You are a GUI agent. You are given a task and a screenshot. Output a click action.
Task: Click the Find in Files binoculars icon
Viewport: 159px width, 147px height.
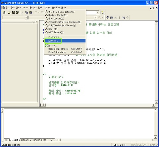click(103, 13)
